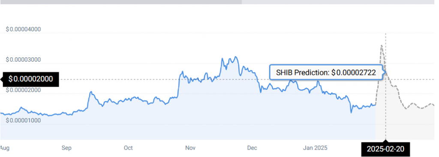Click the gray shaded forecast region
This screenshot has height=157, width=439.
[x=407, y=123]
